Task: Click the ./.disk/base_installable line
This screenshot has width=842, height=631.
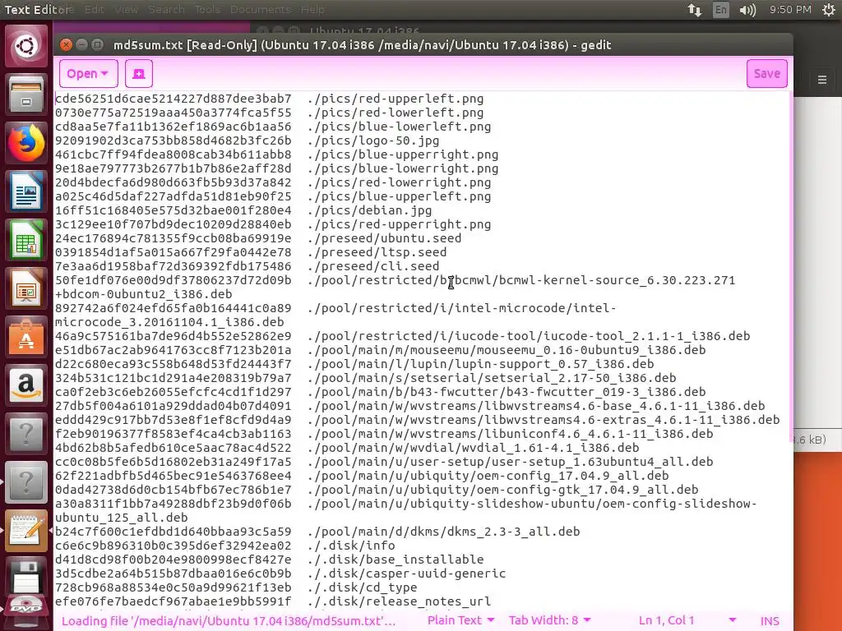Action: (x=396, y=559)
